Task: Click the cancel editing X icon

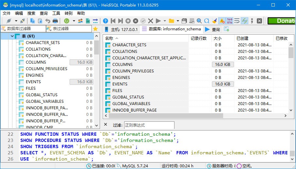Action: point(151,21)
